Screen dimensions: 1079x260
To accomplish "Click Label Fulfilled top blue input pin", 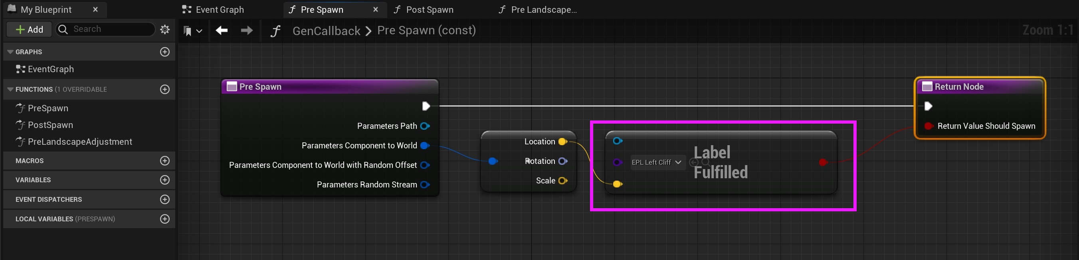I will tap(618, 141).
